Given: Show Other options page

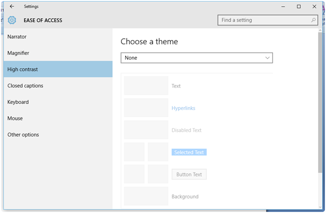Looking at the screenshot, I should (x=23, y=135).
